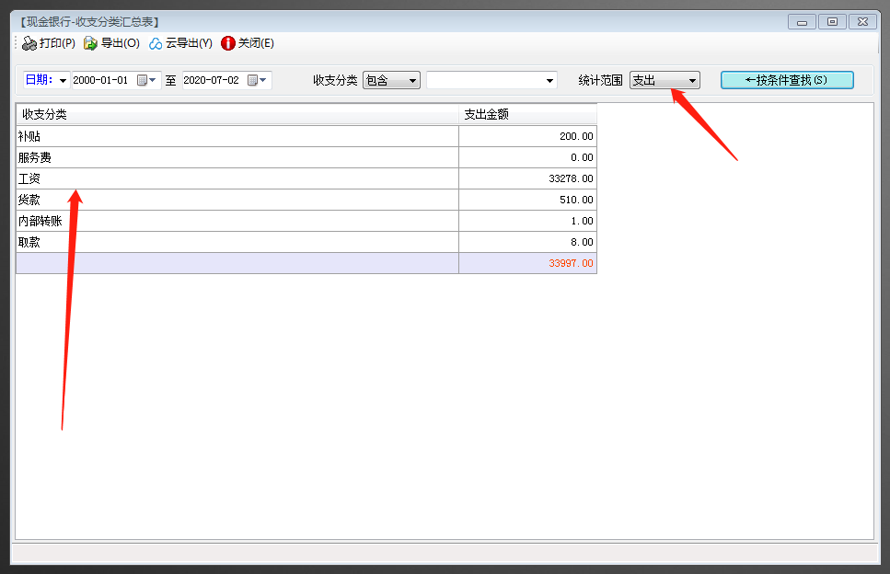Select the 货款 row

click(237, 200)
